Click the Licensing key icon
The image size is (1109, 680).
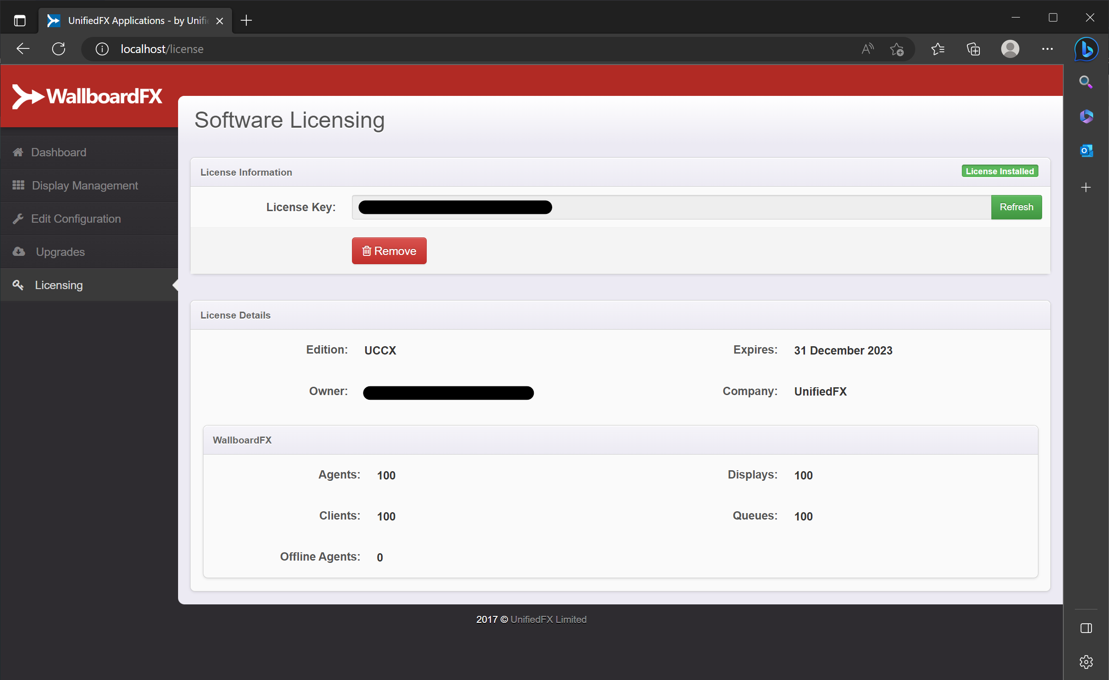click(18, 285)
